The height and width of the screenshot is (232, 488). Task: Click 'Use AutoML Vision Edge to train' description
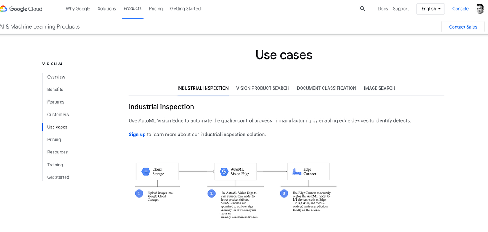coord(239,205)
